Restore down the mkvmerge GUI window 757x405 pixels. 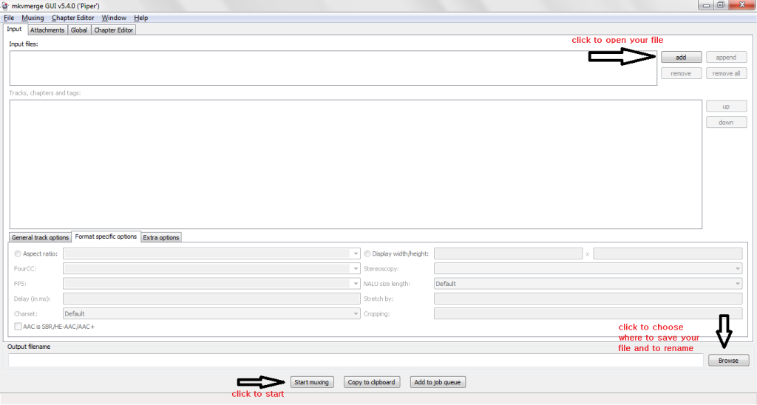pyautogui.click(x=720, y=5)
